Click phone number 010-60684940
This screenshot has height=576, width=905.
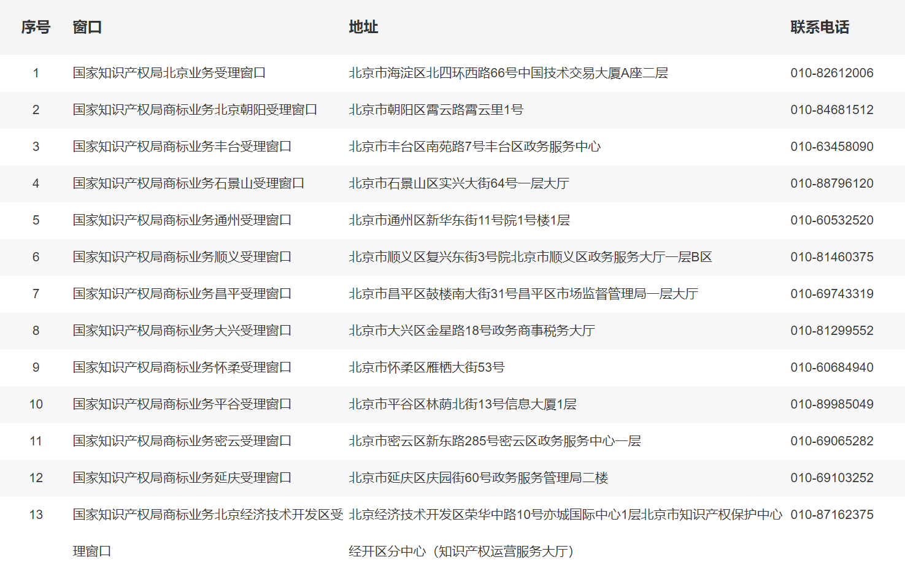[x=832, y=367]
